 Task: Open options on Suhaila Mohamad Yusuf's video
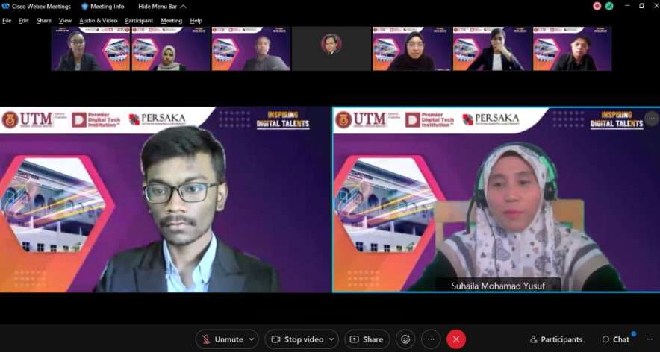point(651,118)
